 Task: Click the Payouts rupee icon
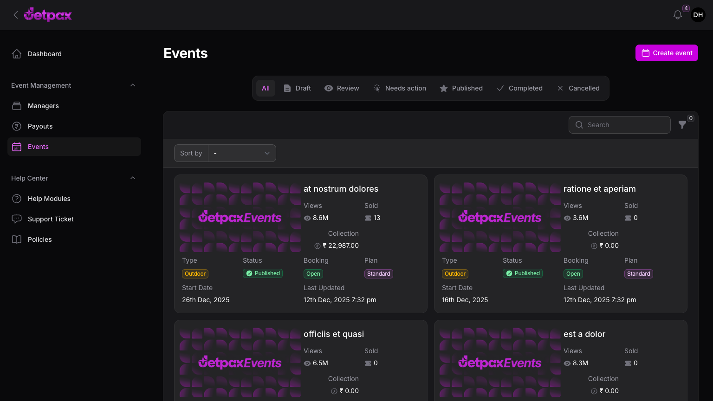tap(17, 126)
